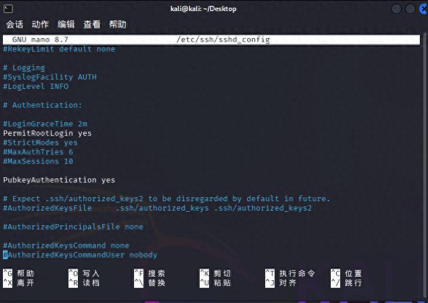Click the PermitRootLogin yes line
The image size is (428, 303).
(47, 133)
